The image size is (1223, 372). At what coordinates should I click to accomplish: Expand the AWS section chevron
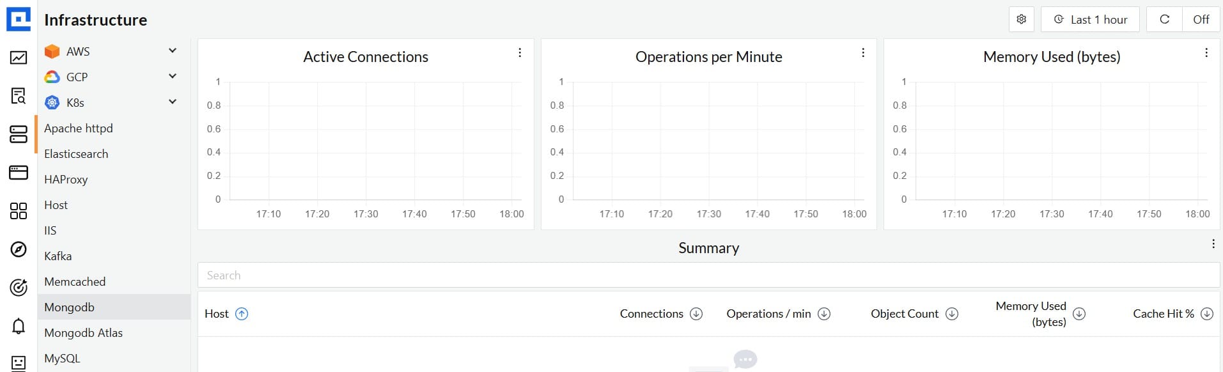(173, 50)
